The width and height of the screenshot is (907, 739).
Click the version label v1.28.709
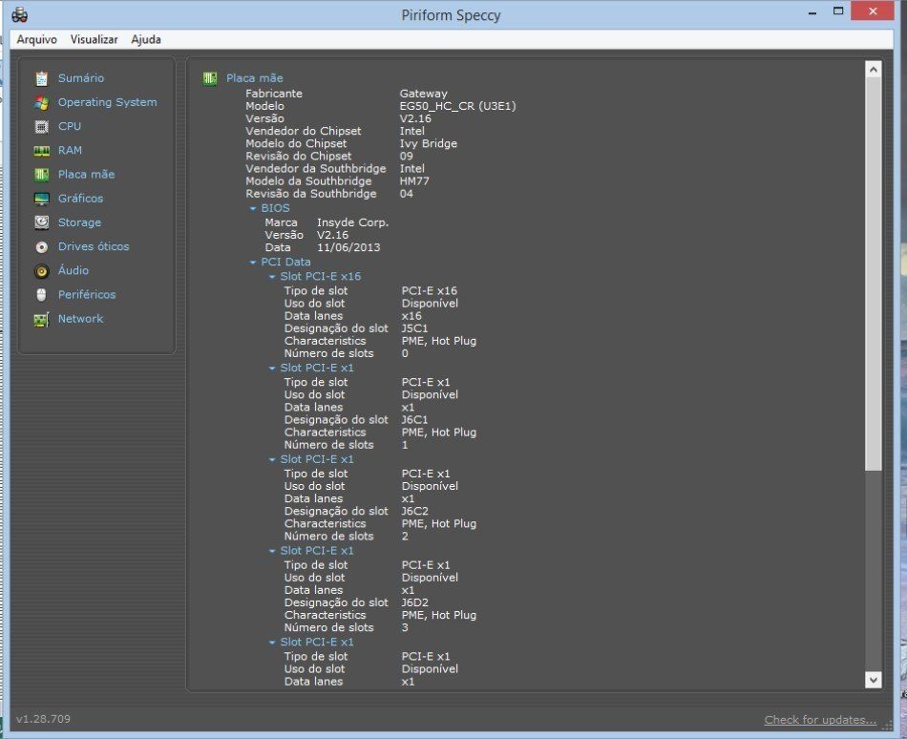[x=43, y=719]
